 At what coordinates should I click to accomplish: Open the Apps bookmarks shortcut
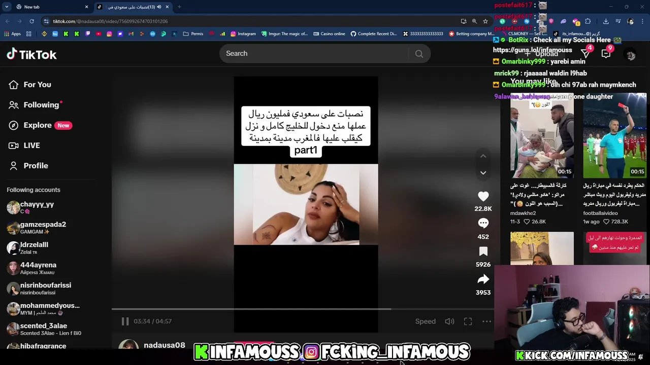12,34
